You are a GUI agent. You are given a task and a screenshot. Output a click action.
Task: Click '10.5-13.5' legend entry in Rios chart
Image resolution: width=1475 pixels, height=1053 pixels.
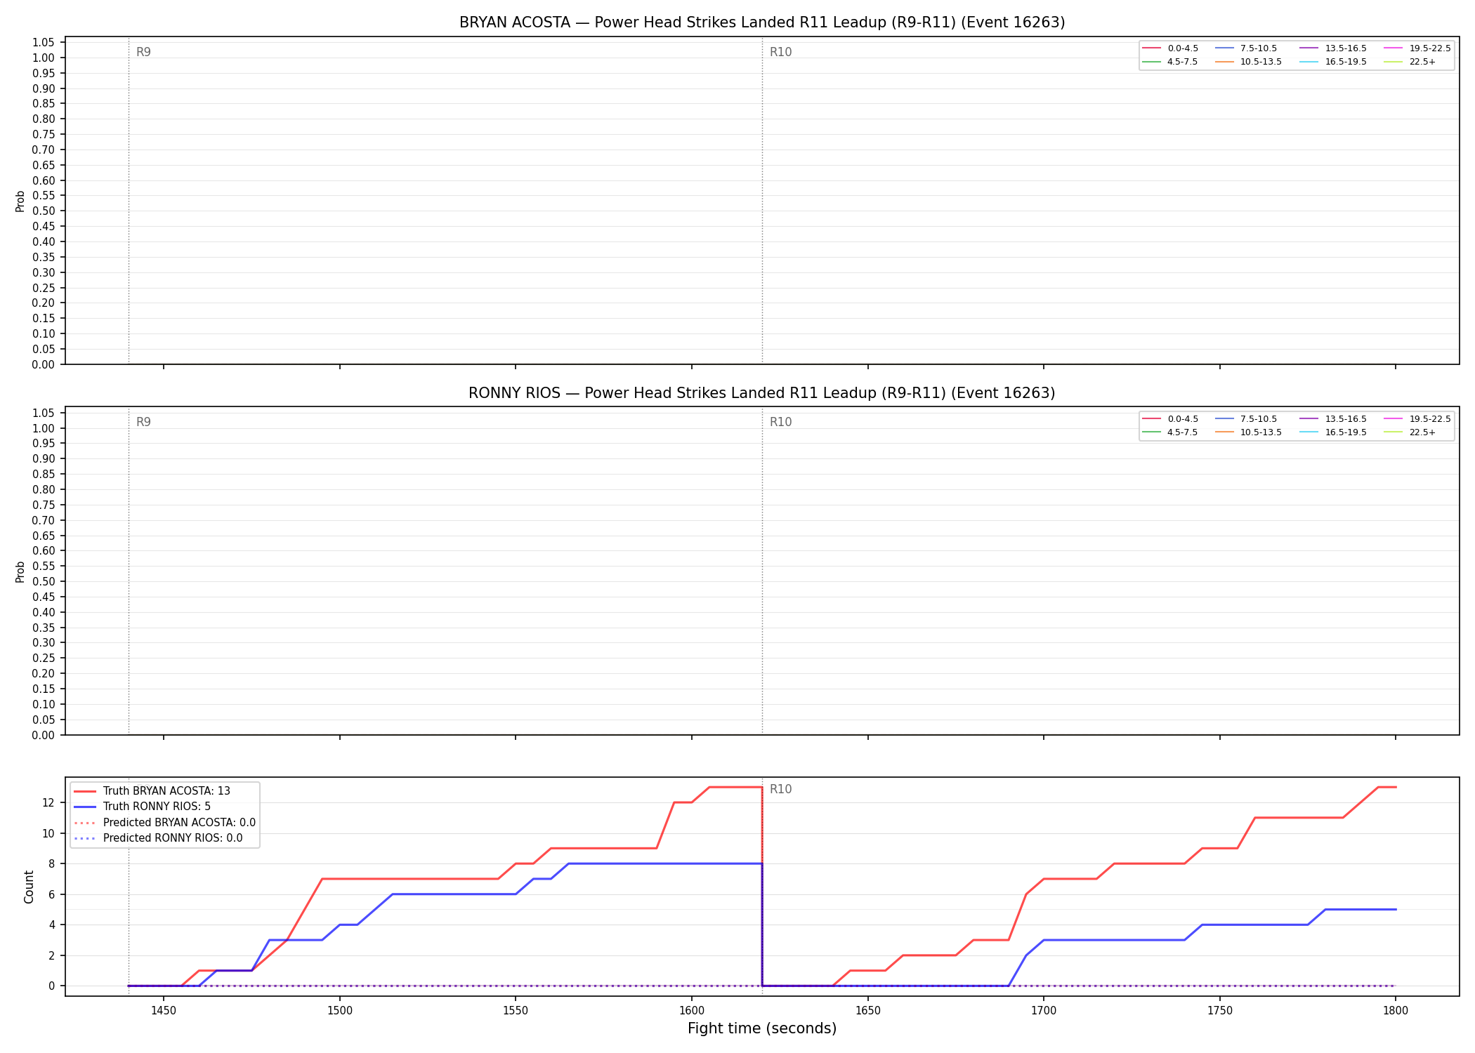(x=1249, y=432)
